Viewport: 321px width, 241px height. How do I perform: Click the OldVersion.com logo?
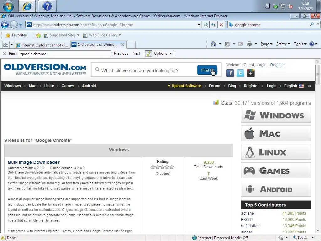pos(45,69)
